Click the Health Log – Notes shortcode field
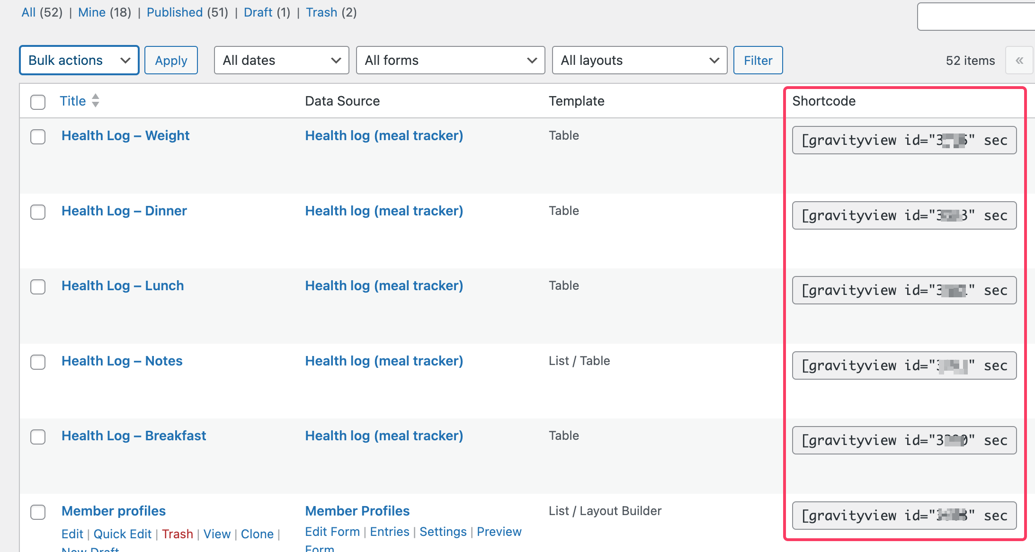Image resolution: width=1035 pixels, height=552 pixels. coord(904,365)
